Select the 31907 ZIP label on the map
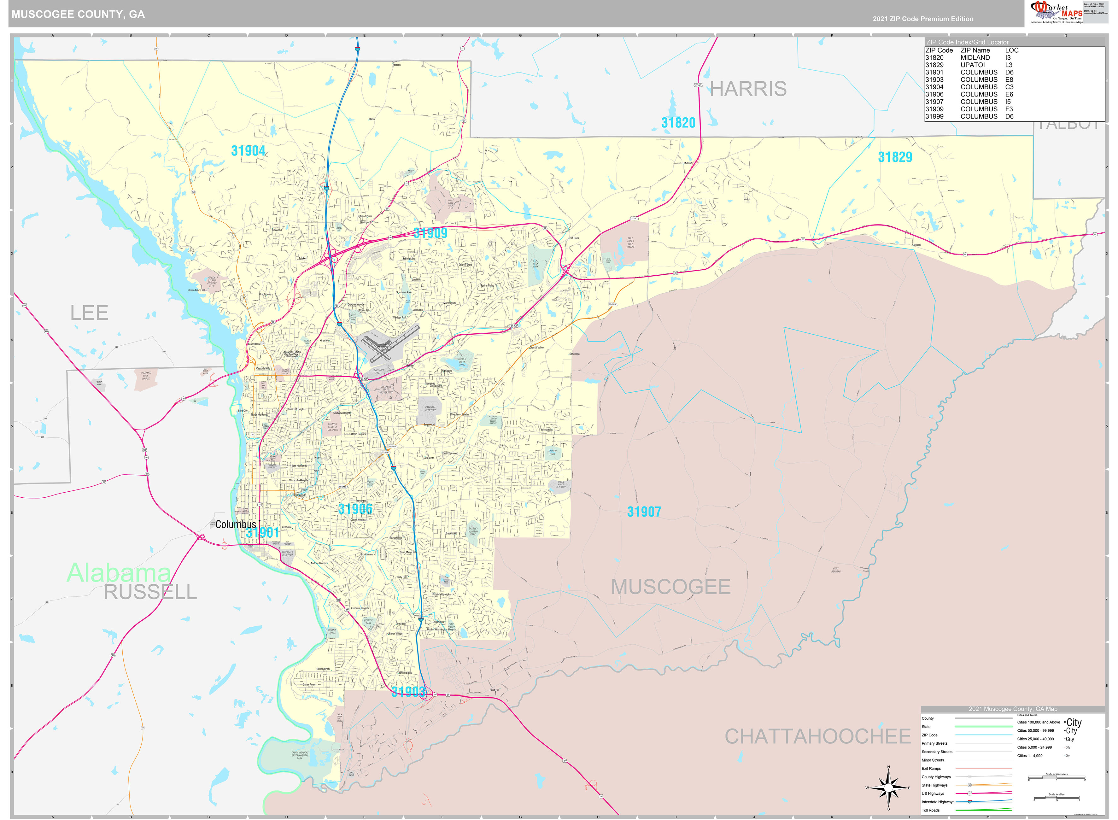 (x=644, y=512)
